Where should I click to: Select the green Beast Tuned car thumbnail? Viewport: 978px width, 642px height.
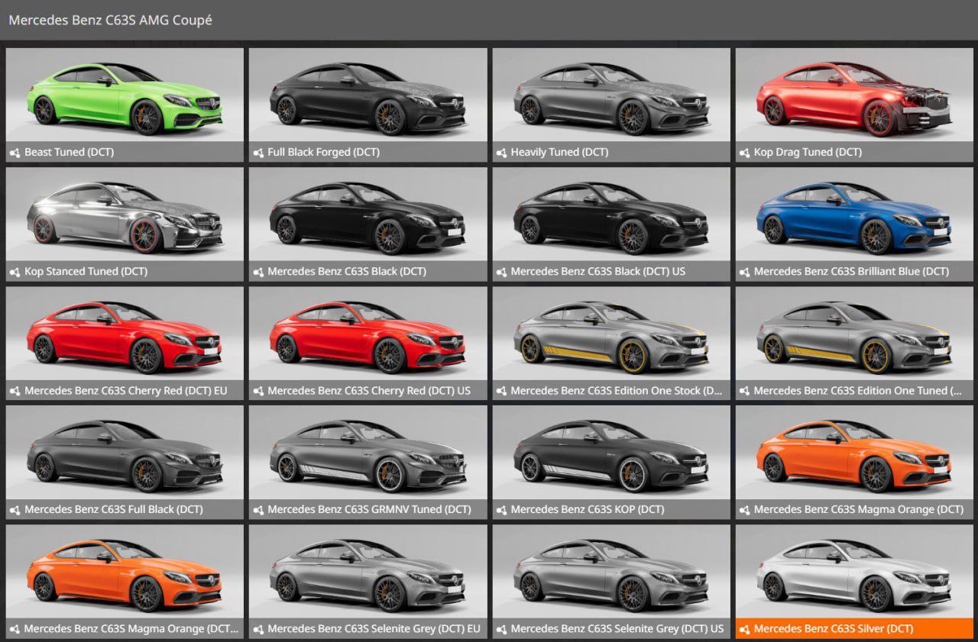[x=125, y=95]
